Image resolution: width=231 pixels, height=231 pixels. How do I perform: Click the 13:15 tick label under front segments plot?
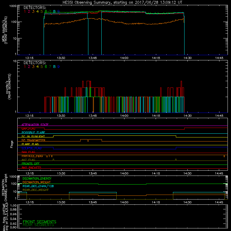coord(29,58)
